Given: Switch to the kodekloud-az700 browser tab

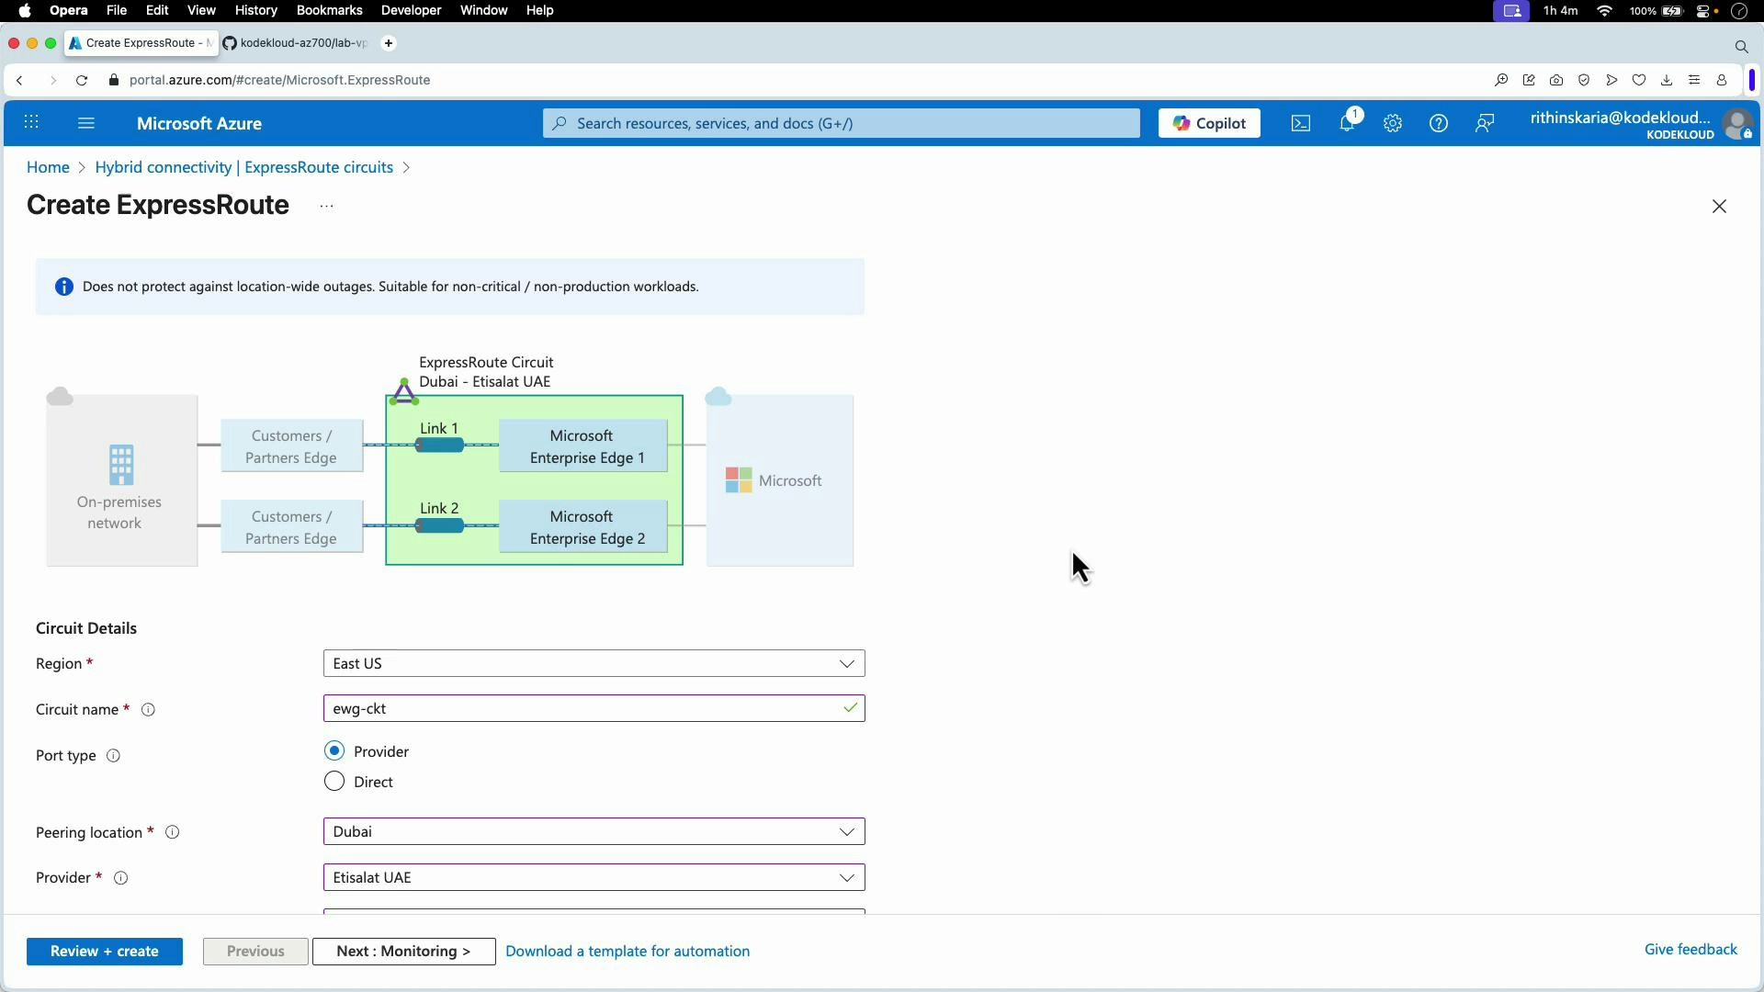Looking at the screenshot, I should 294,43.
